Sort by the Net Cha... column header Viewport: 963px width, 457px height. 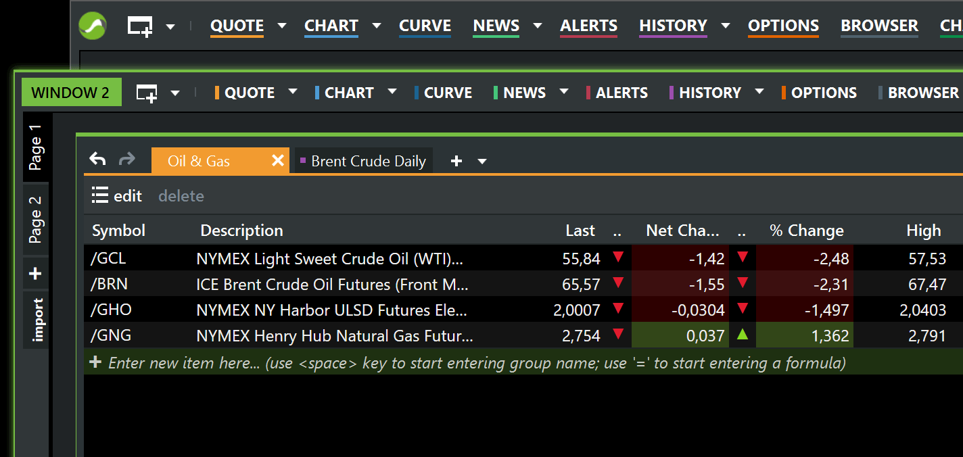pyautogui.click(x=682, y=231)
